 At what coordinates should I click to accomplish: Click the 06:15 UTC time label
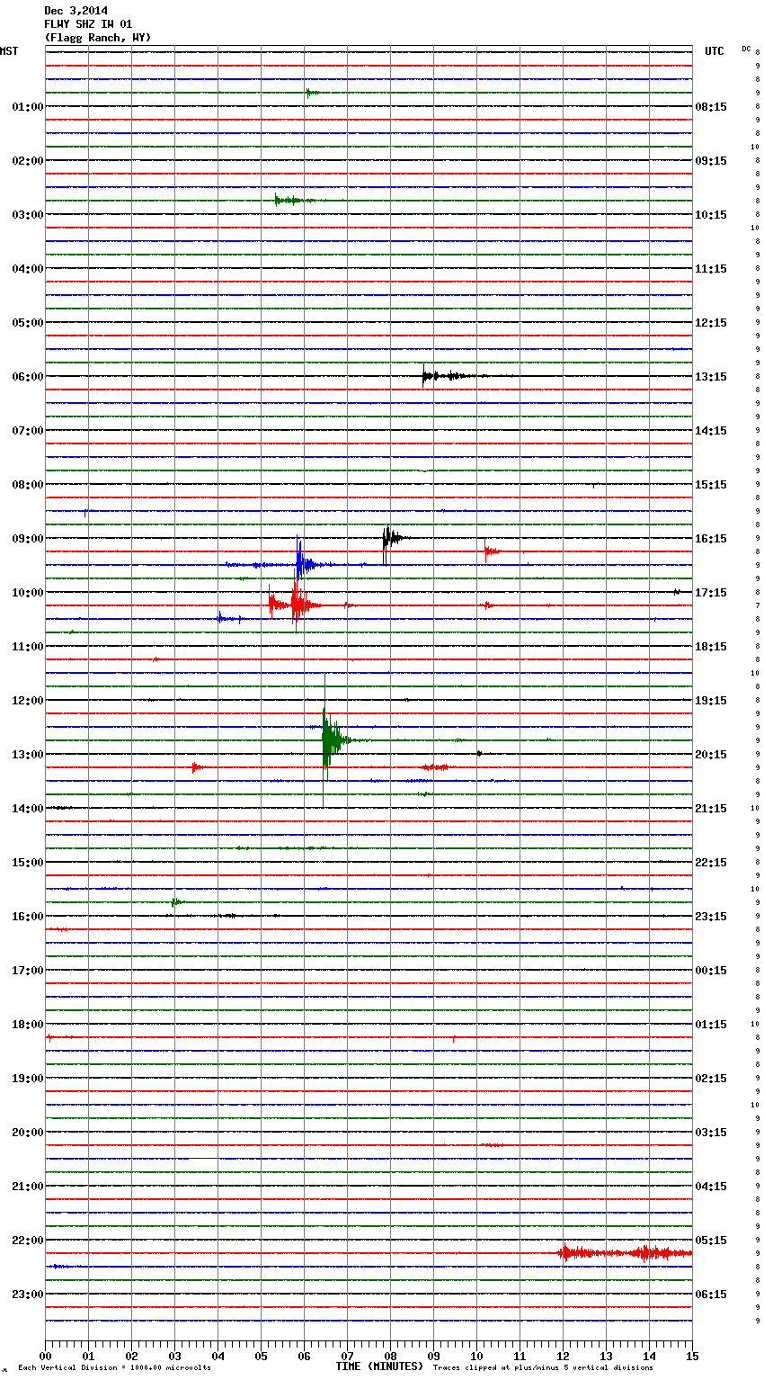click(711, 1295)
